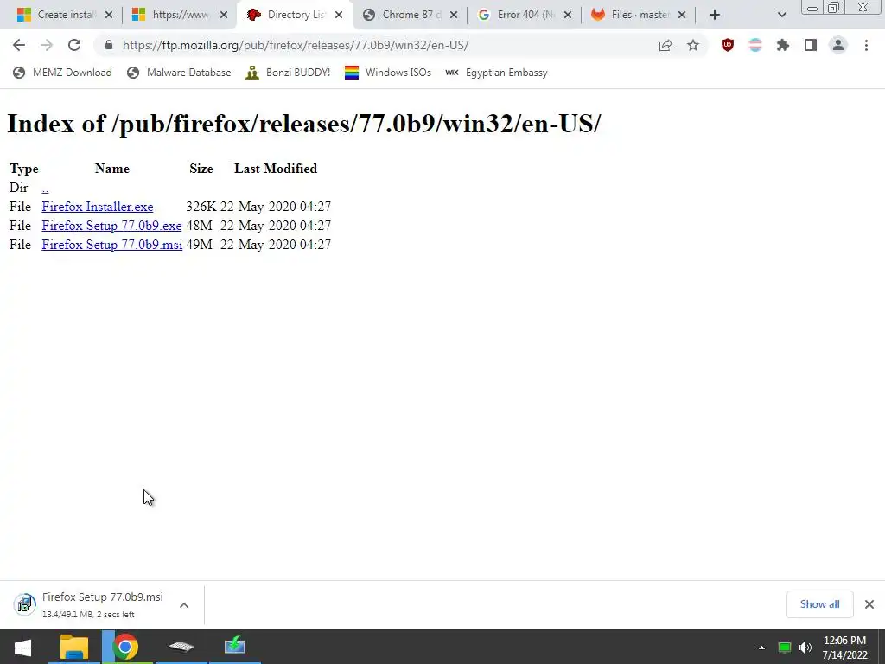The width and height of the screenshot is (885, 664).
Task: Click the lock icon in address bar
Action: tap(109, 45)
